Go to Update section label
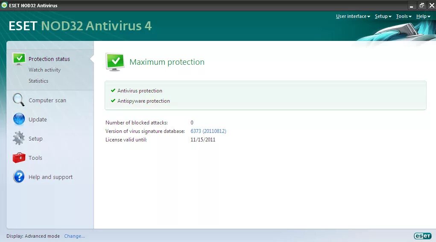The image size is (436, 242). click(38, 119)
